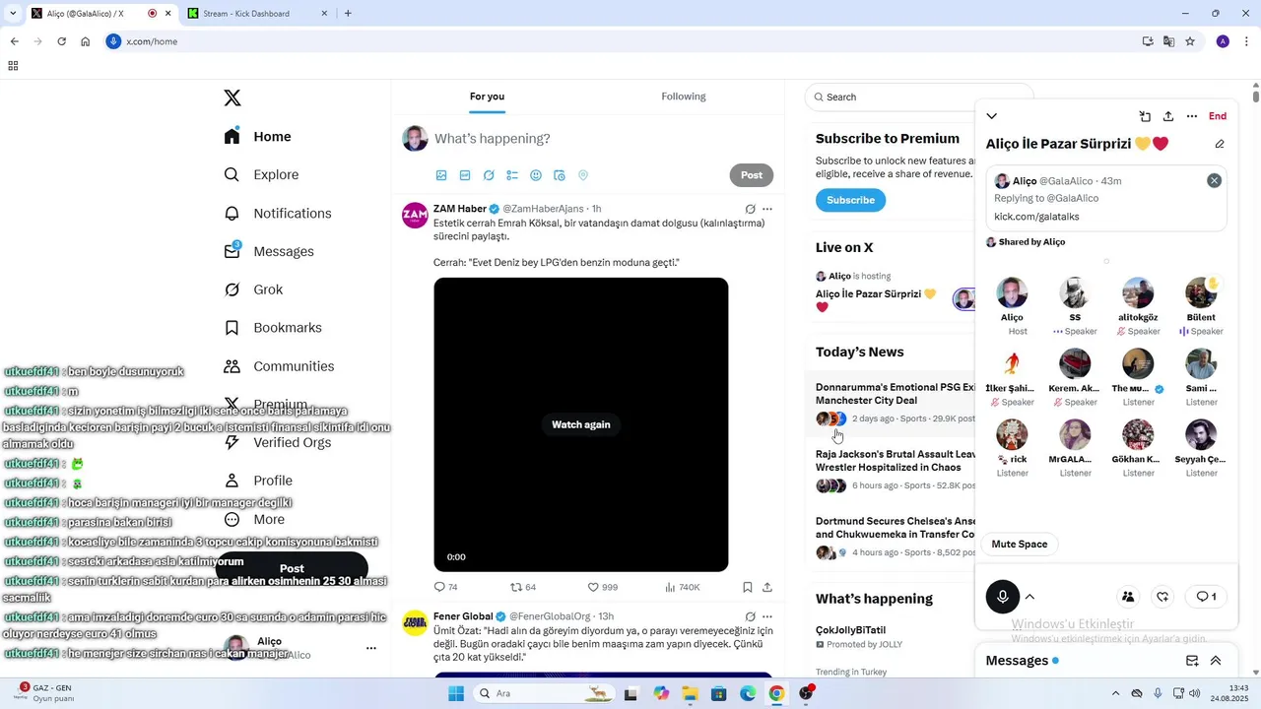Share the Space using upload icon
1261x709 pixels.
coord(1168,116)
